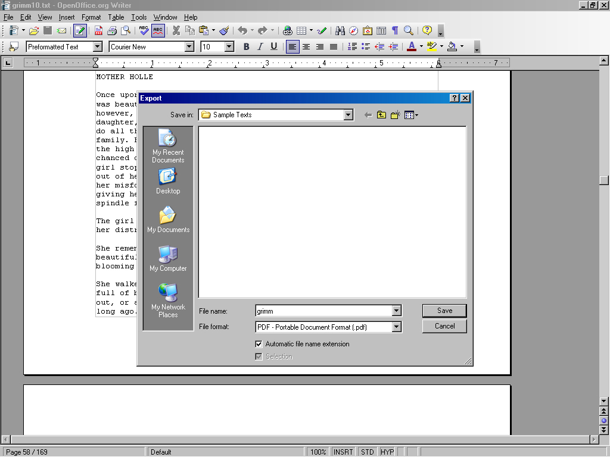Click the Page Preview icon
The width and height of the screenshot is (610, 457).
click(x=126, y=30)
